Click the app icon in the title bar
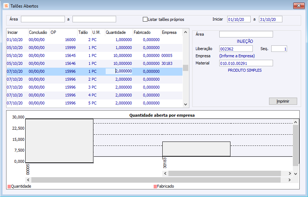The image size is (308, 197). (x=6, y=6)
